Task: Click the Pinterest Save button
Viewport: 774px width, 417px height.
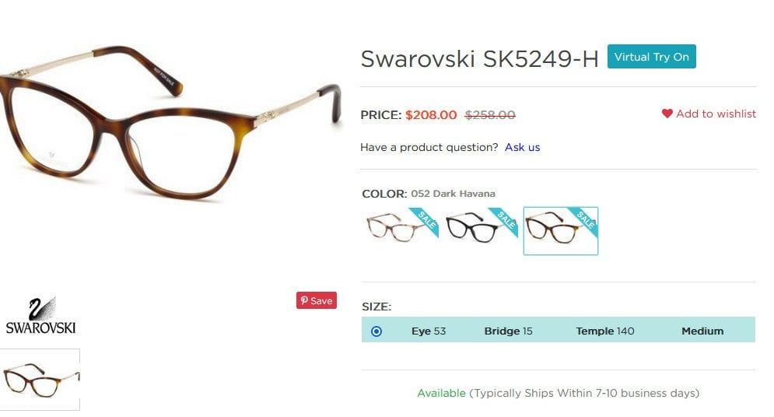Action: 317,300
